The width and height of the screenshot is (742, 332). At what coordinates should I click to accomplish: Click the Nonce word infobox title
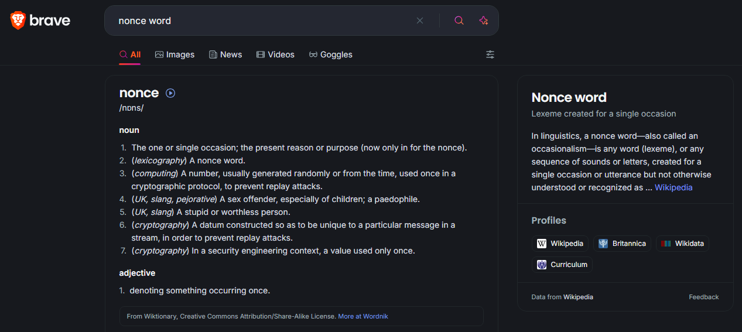point(569,97)
